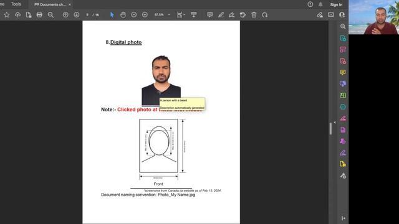Screen dimensions: 399x224
Task: Go to the next page with down arrow
Action: (76, 15)
